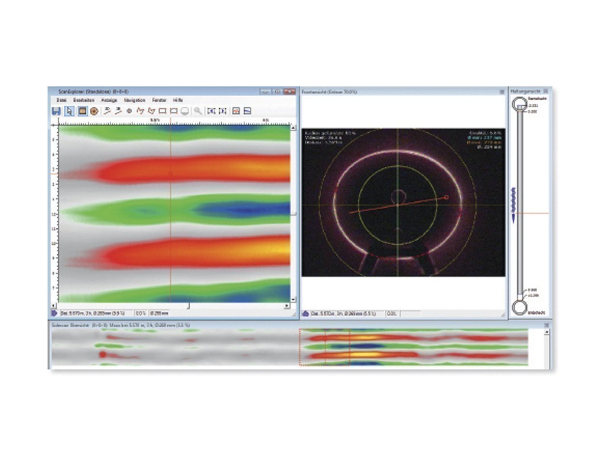The image size is (605, 453).
Task: Click the distance readout in sidescan status bar
Action: [93, 314]
